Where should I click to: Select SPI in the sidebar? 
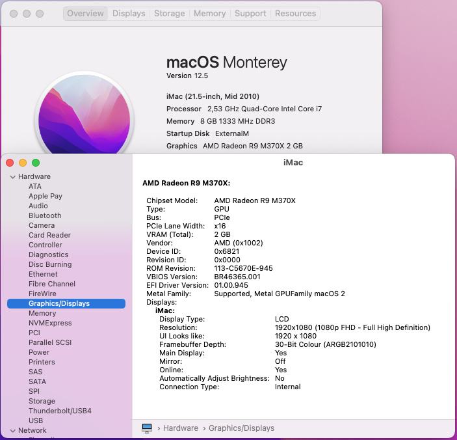[34, 392]
